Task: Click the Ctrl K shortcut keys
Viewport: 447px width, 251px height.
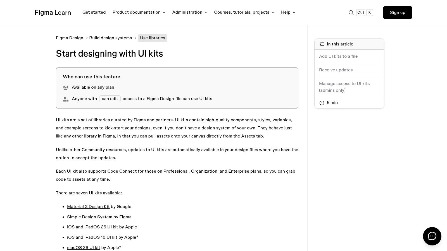Action: click(x=364, y=12)
